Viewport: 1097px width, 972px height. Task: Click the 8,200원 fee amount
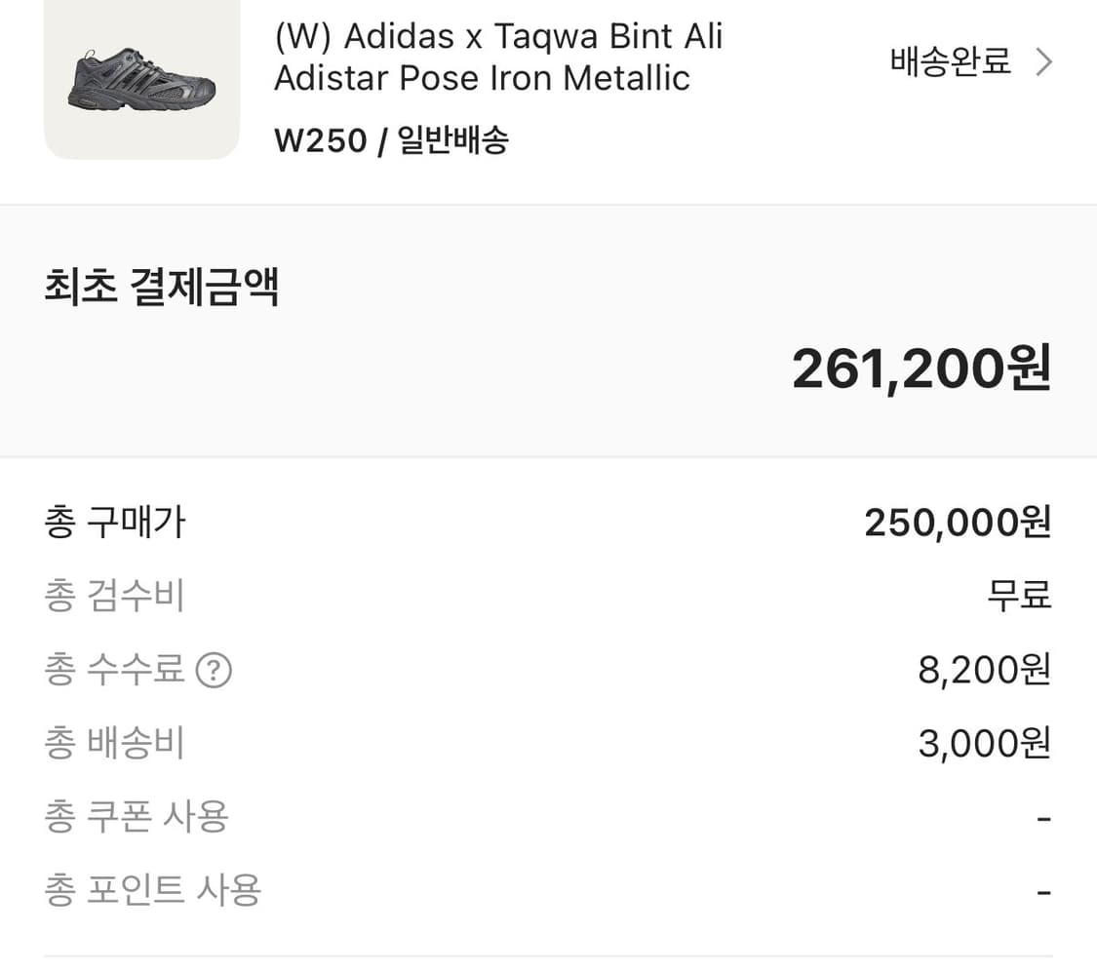coord(983,669)
